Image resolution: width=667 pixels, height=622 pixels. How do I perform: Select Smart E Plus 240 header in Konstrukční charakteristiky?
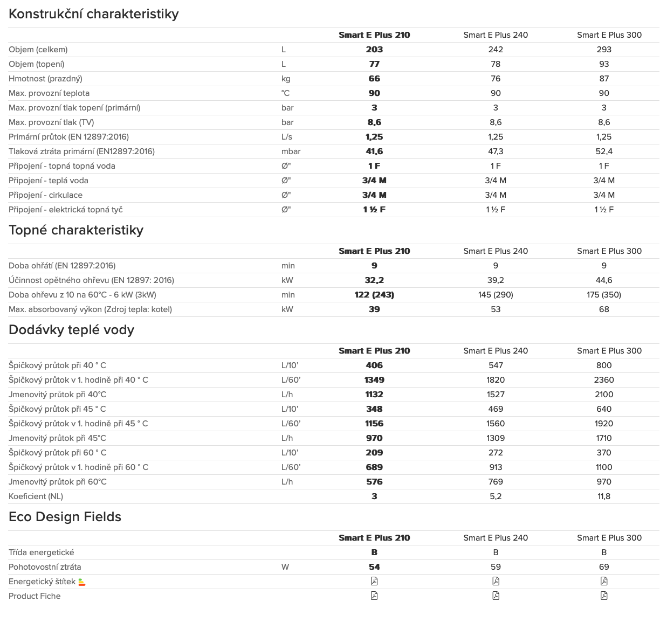click(496, 35)
